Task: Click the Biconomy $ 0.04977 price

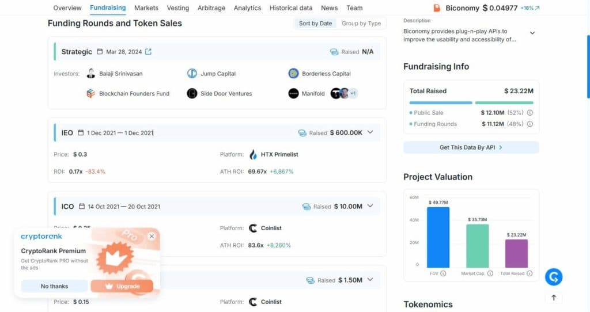Action: (500, 8)
